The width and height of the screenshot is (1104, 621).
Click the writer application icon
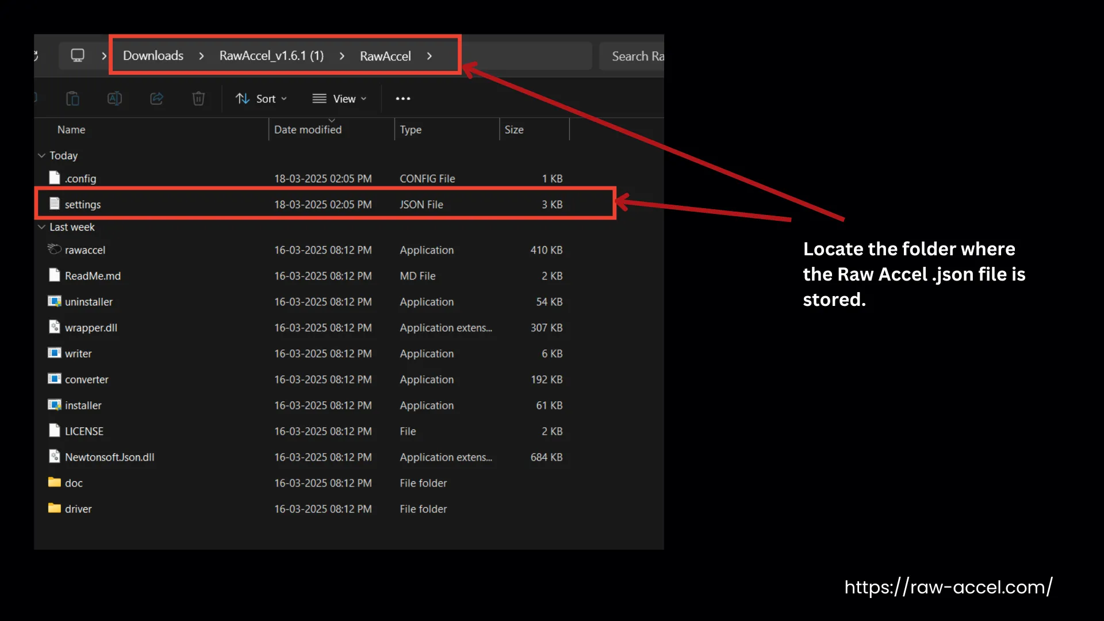(54, 353)
